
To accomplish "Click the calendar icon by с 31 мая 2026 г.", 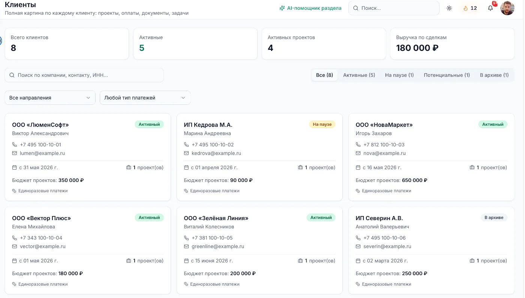I will (x=15, y=167).
